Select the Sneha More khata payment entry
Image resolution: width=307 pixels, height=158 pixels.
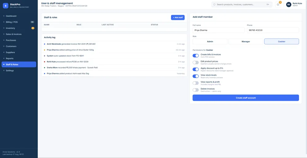tap(114, 68)
